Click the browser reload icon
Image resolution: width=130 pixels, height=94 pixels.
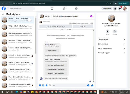click(10, 3)
